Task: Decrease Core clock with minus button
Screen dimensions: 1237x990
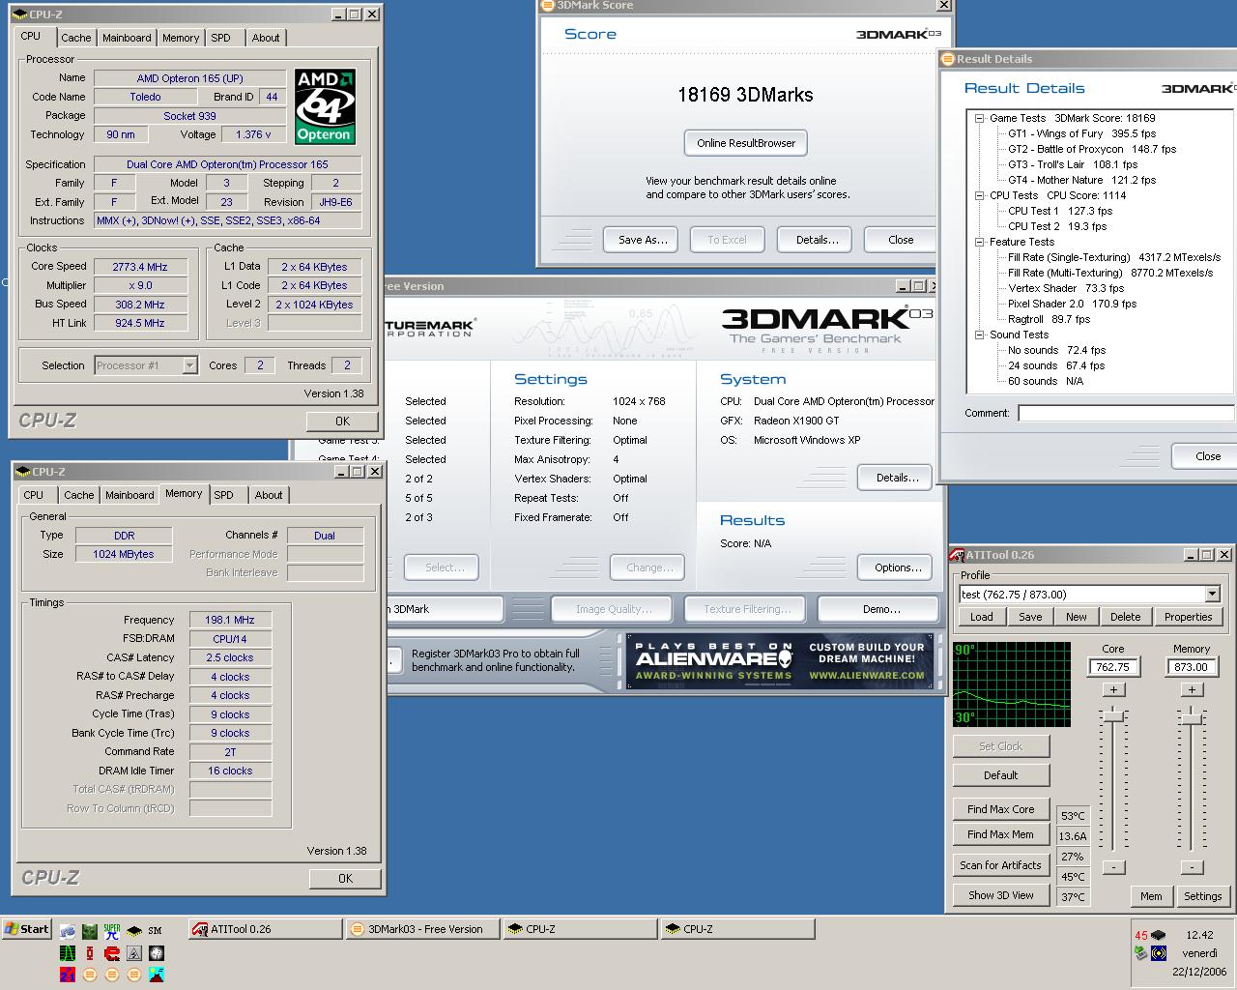Action: point(1113,867)
